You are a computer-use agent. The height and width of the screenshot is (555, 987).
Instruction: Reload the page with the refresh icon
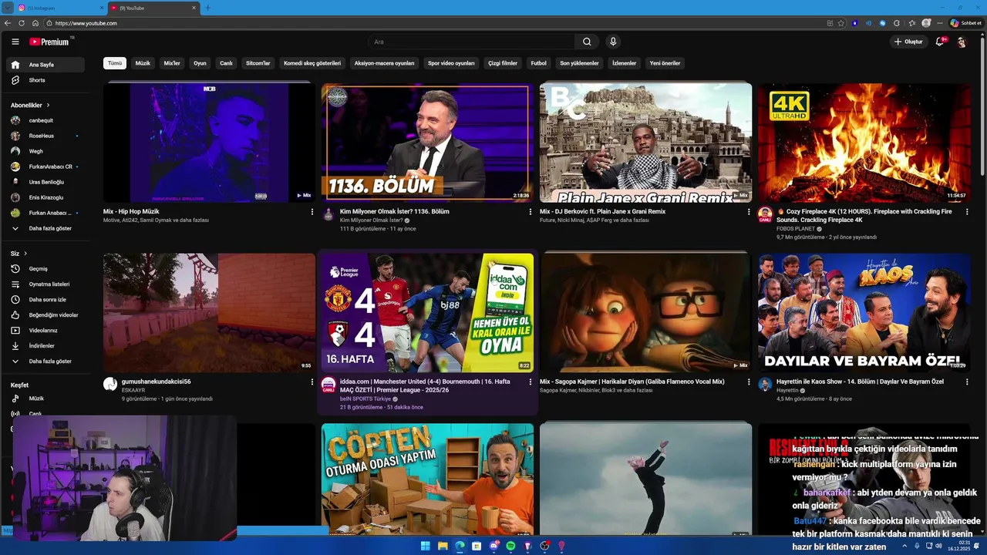[22, 23]
